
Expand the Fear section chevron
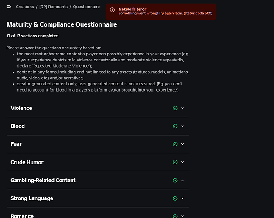click(182, 144)
